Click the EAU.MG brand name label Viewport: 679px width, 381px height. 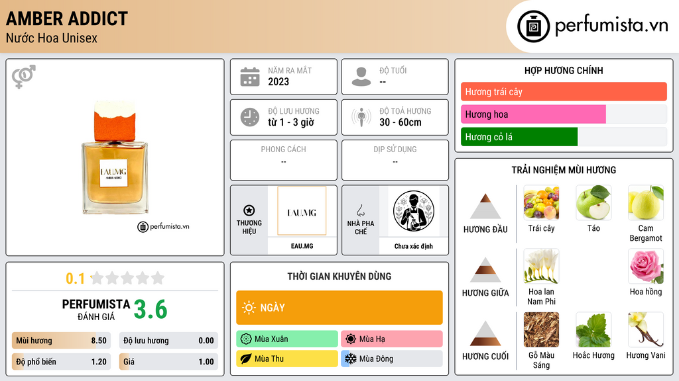pos(302,246)
